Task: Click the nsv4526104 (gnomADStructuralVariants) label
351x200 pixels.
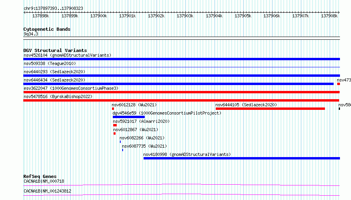Action: 67,55
